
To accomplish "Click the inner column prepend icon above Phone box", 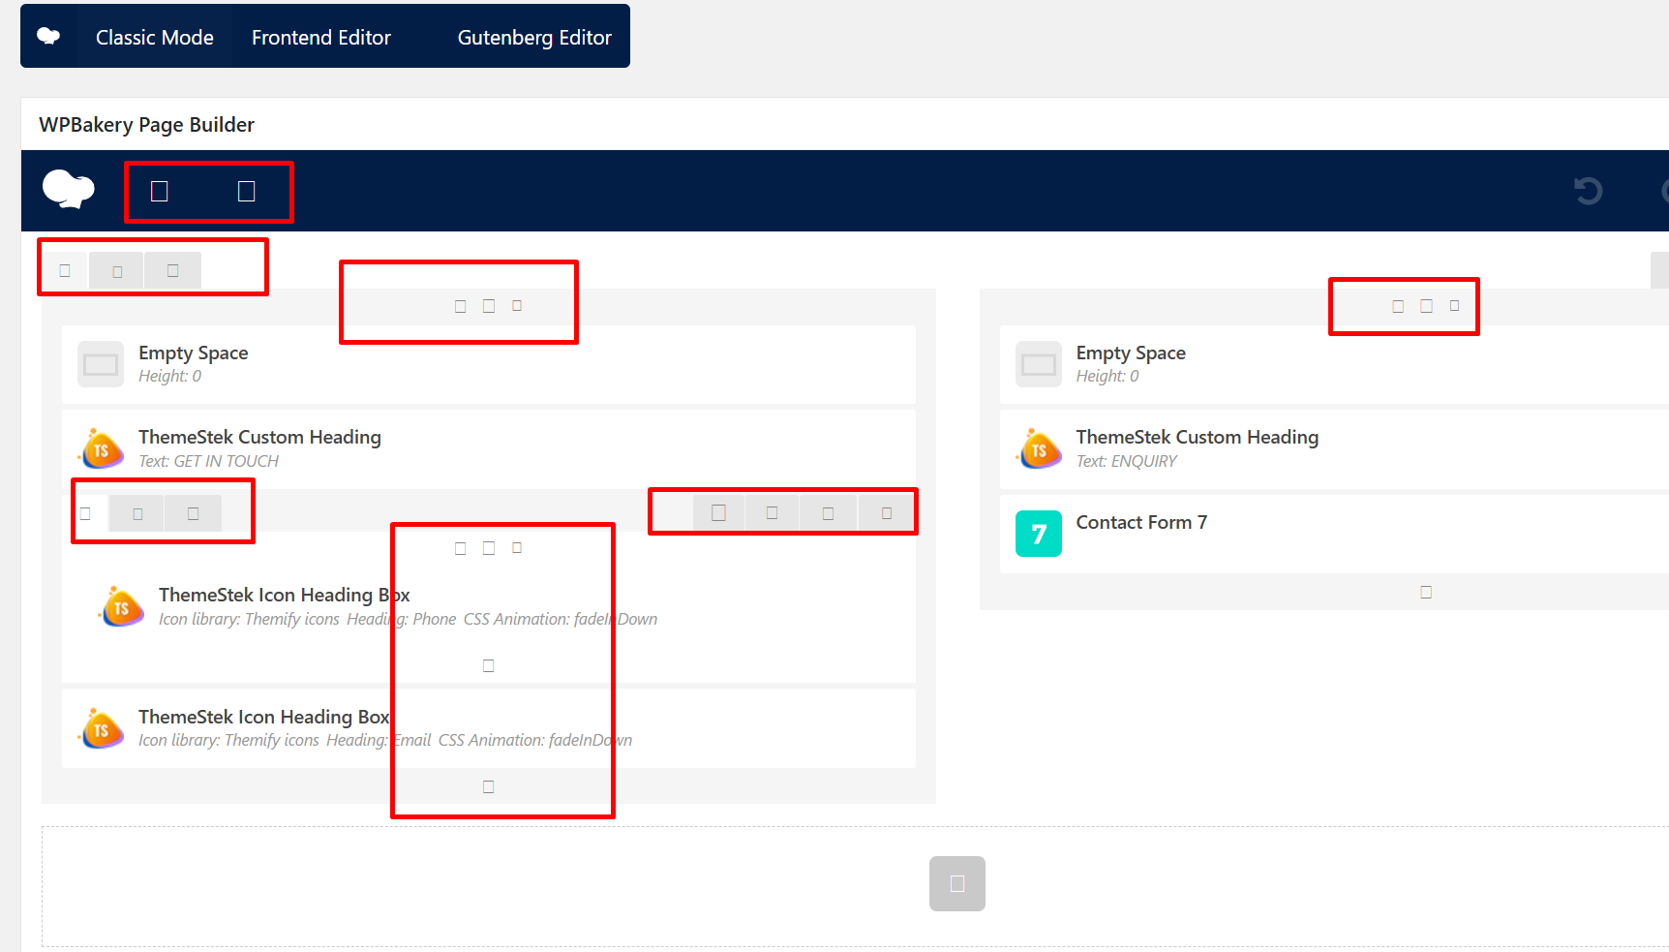I will click(461, 548).
